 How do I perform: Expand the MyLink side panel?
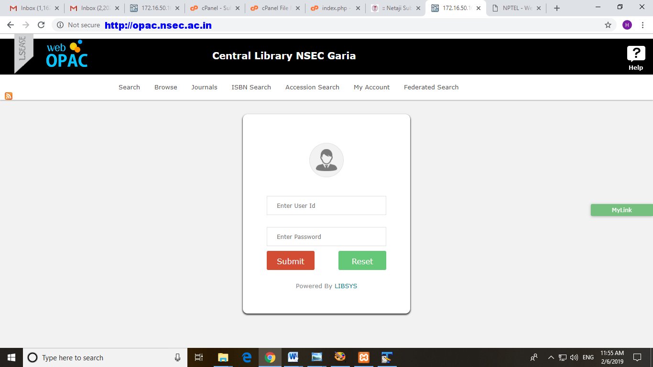click(621, 210)
